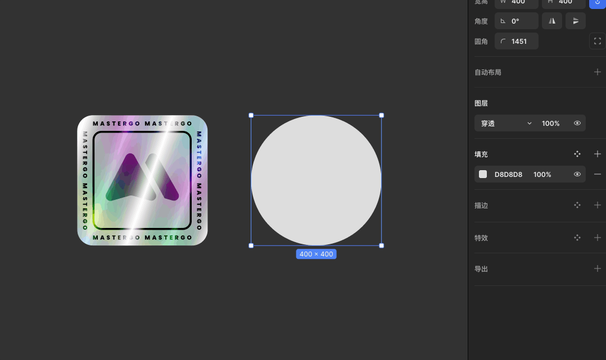Click the blue aspect ratio lock button
The image size is (606, 360).
pos(597,3)
